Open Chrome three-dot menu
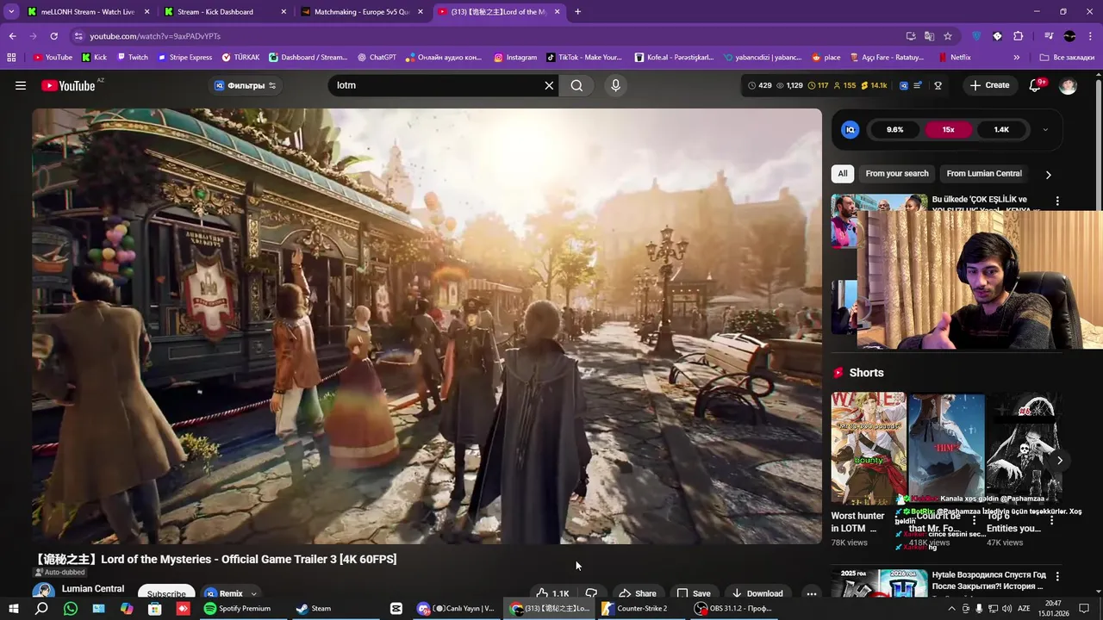 coord(1090,36)
